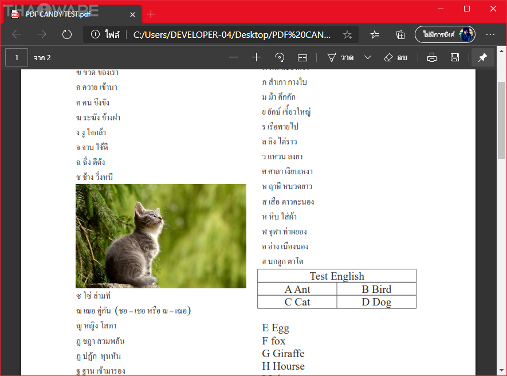Open the profile account button

[445, 34]
